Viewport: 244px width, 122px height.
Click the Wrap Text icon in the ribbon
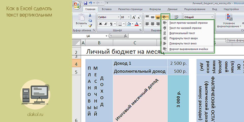coord(176,17)
